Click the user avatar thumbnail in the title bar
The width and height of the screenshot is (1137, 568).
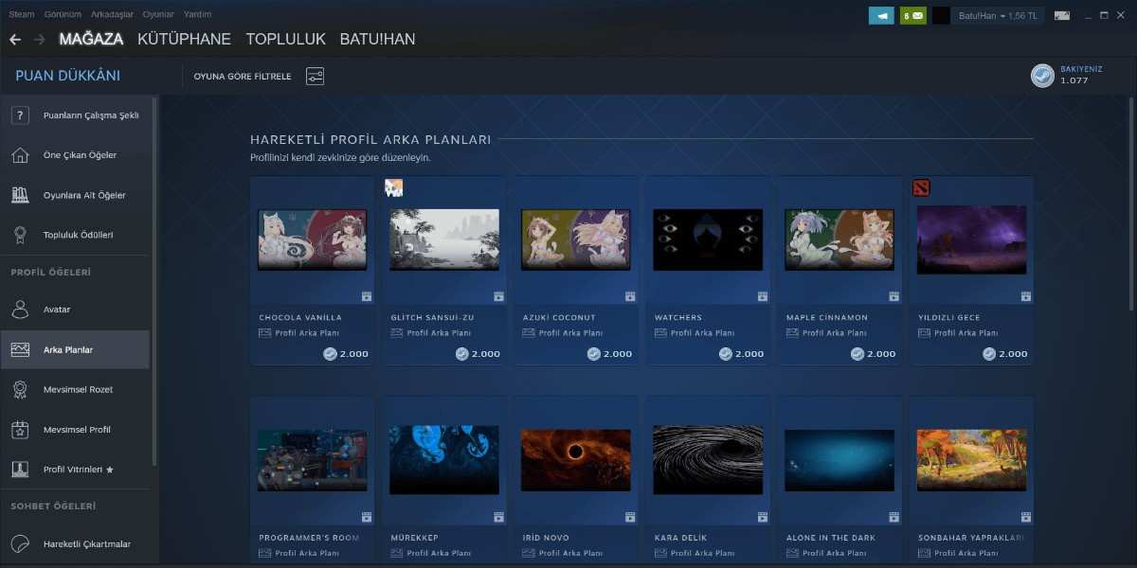click(941, 16)
